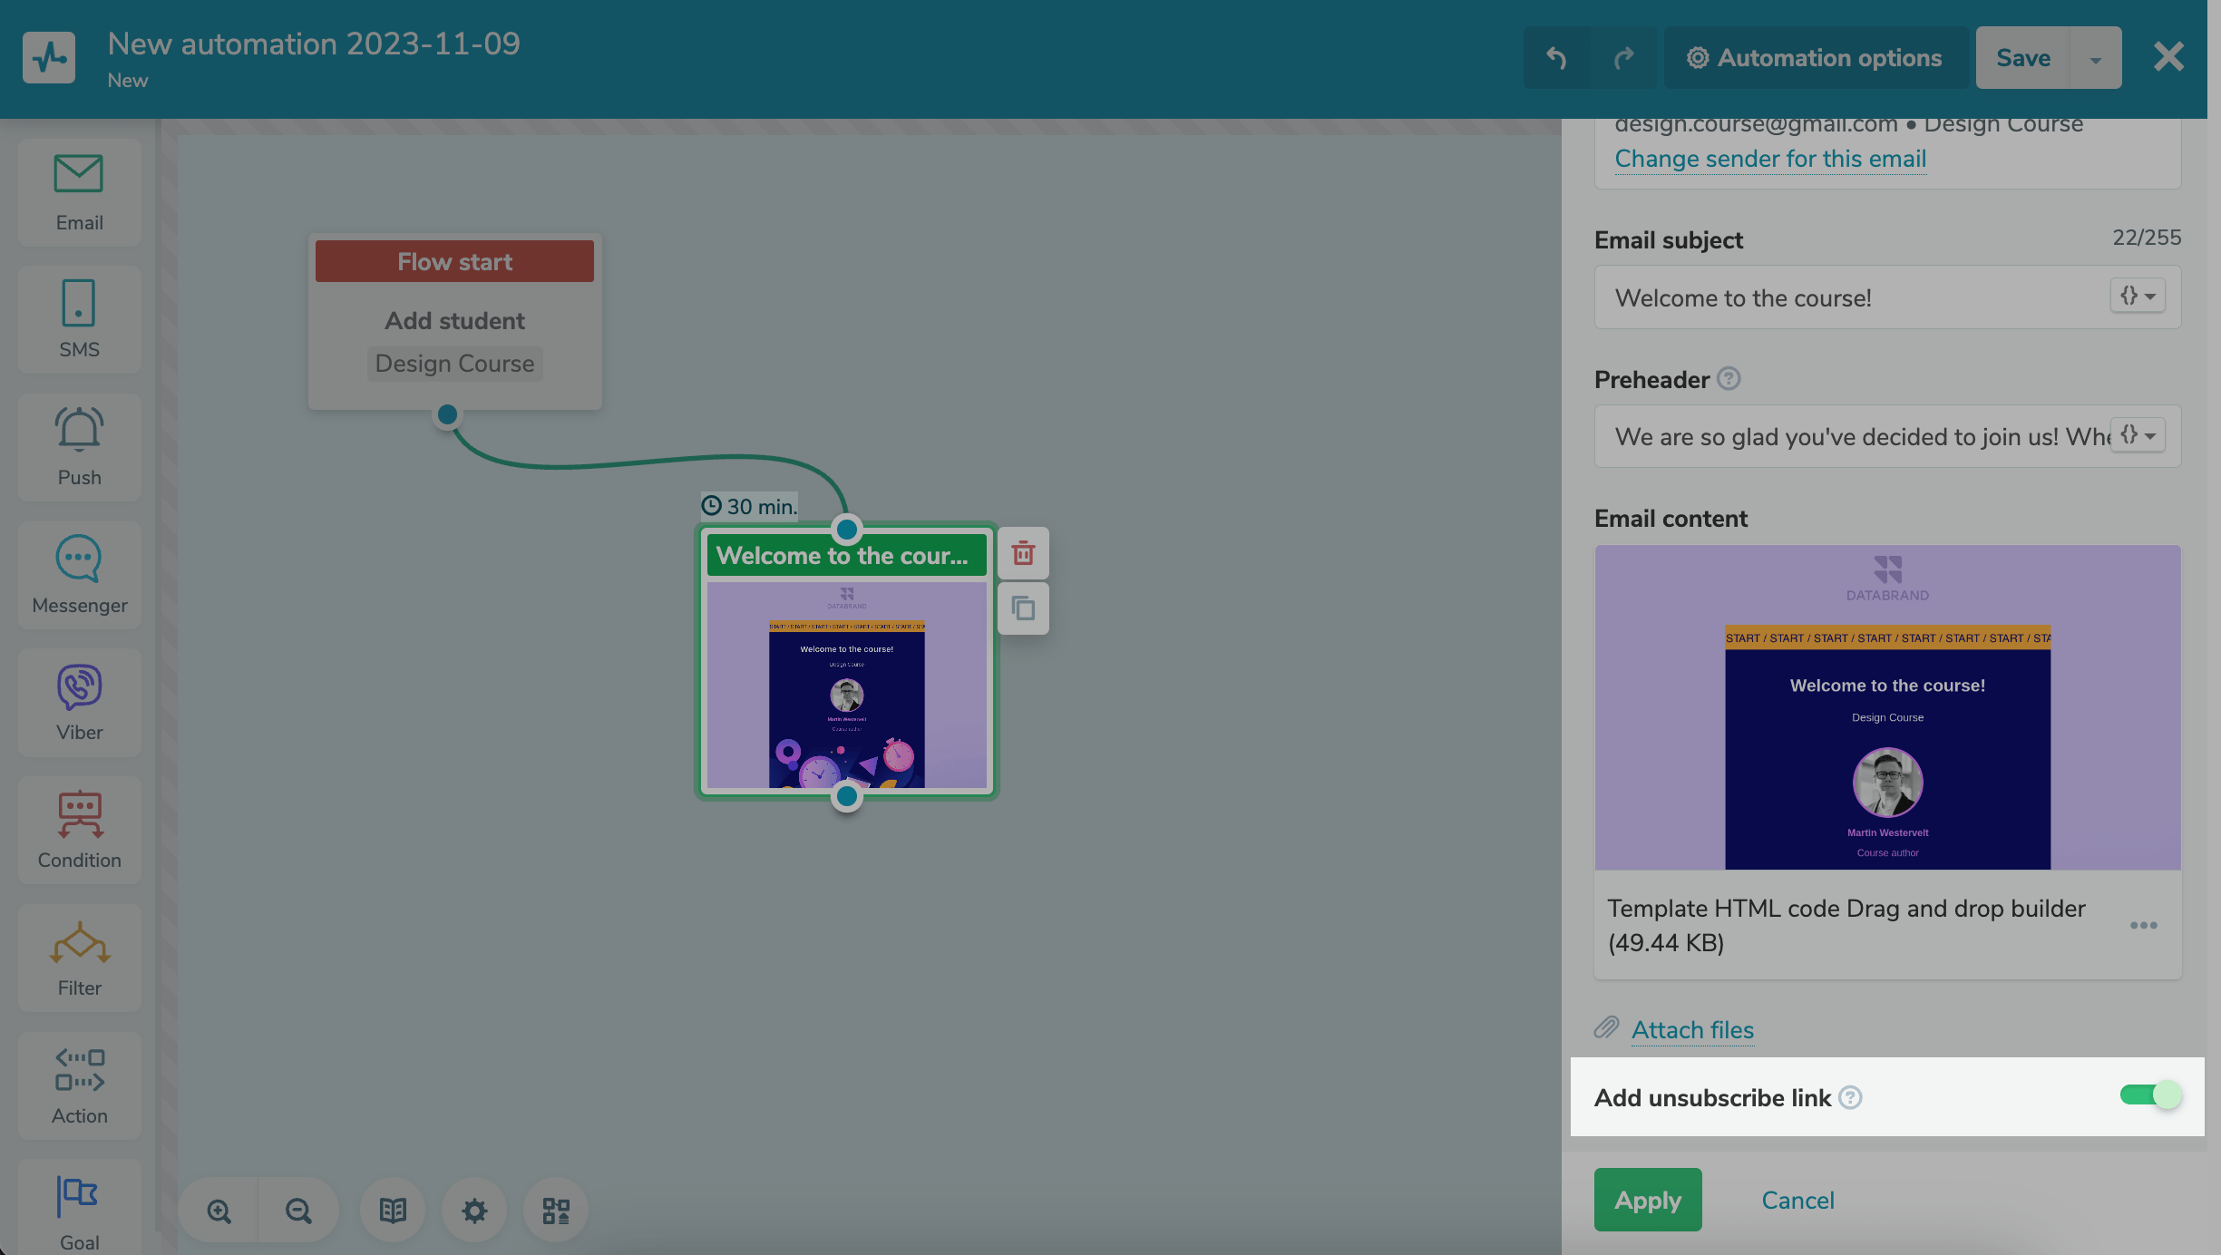Select the SMS block icon
The height and width of the screenshot is (1255, 2221).
point(79,318)
